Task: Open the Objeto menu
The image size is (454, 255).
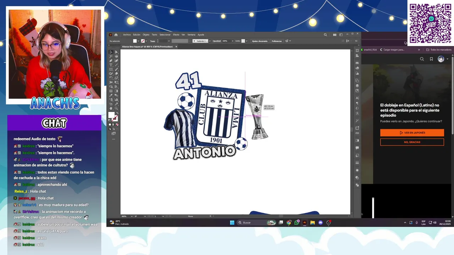Action: point(146,35)
